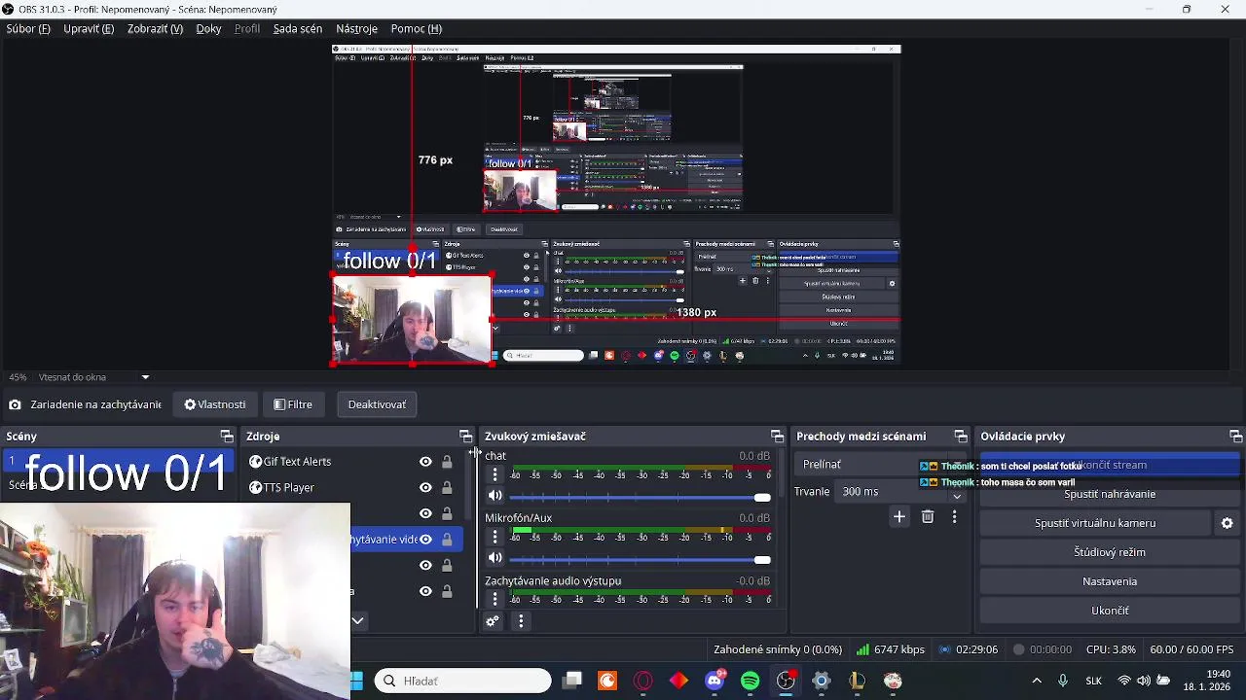
Task: Open the Súbor menu
Action: pyautogui.click(x=28, y=29)
